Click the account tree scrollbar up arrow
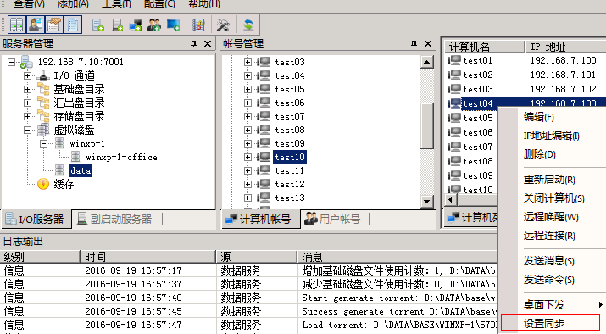This screenshot has width=606, height=334. pos(426,62)
